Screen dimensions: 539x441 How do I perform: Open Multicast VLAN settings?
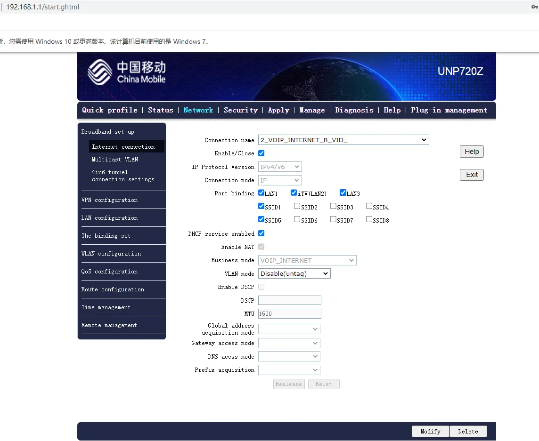[115, 160]
